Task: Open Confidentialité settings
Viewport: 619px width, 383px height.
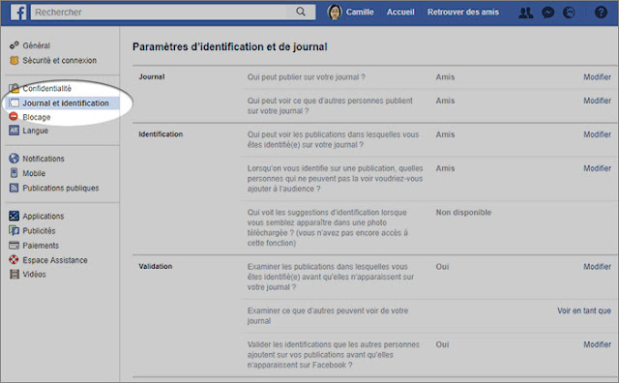Action: [x=47, y=88]
